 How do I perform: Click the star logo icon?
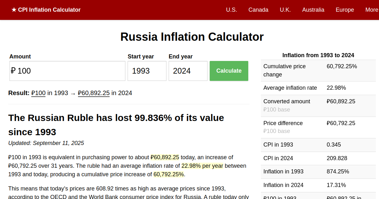coord(14,9)
